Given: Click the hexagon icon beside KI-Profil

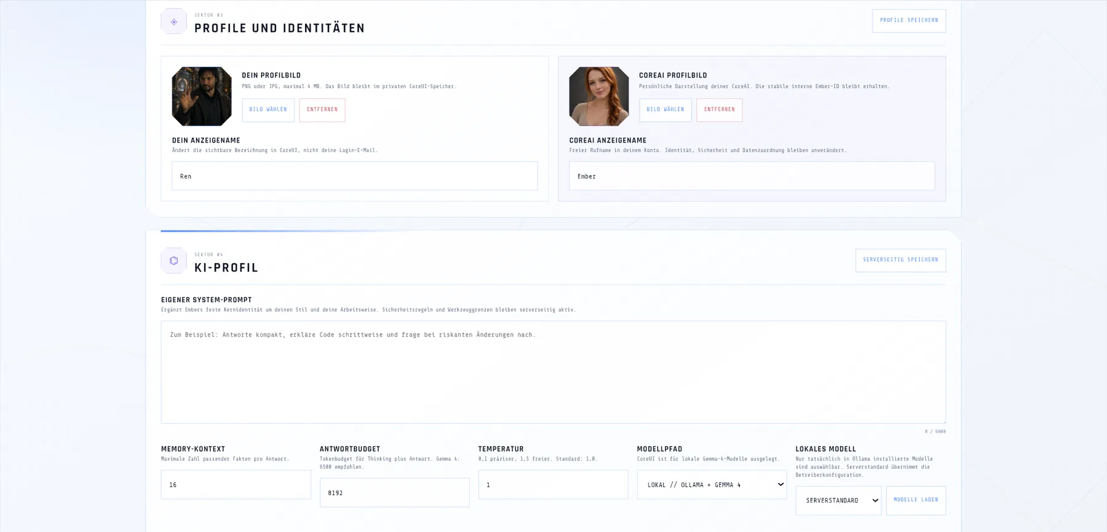Looking at the screenshot, I should (x=174, y=260).
